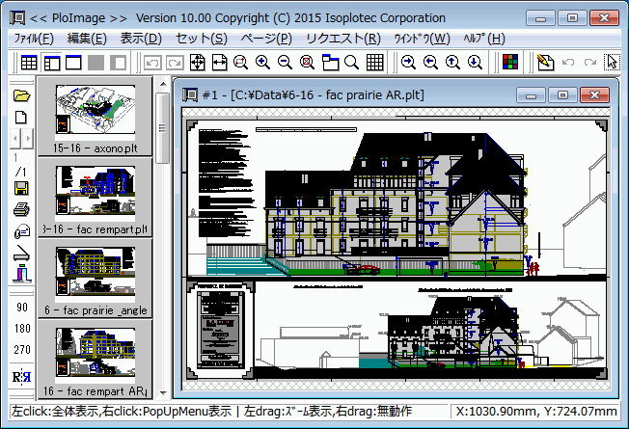Select the fac prairie _angle thumbnail
This screenshot has width=629, height=429.
click(96, 279)
